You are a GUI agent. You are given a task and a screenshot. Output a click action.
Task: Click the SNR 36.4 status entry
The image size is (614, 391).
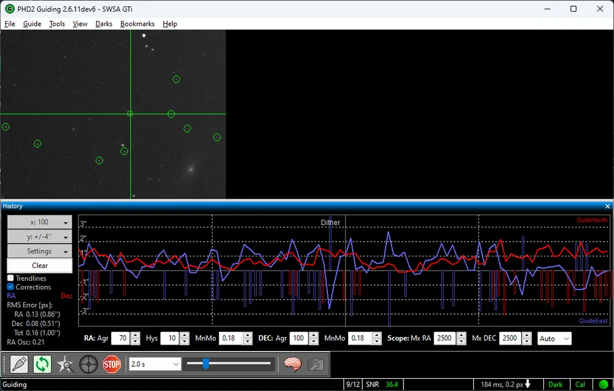382,384
